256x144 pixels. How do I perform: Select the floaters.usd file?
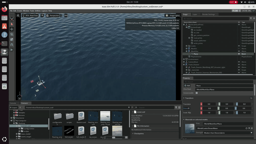81,117
